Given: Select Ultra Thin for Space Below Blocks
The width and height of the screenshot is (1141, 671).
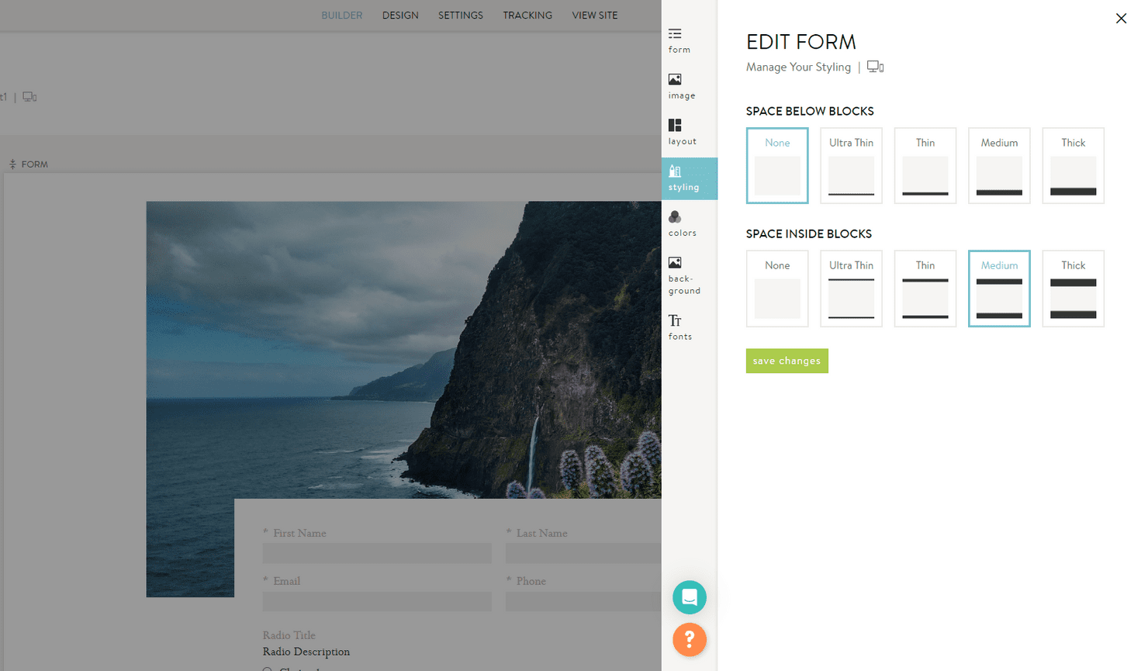Looking at the screenshot, I should pyautogui.click(x=851, y=165).
